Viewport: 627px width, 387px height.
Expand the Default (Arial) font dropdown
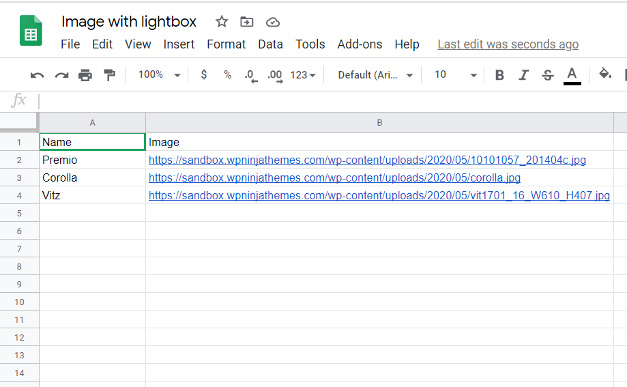[375, 75]
